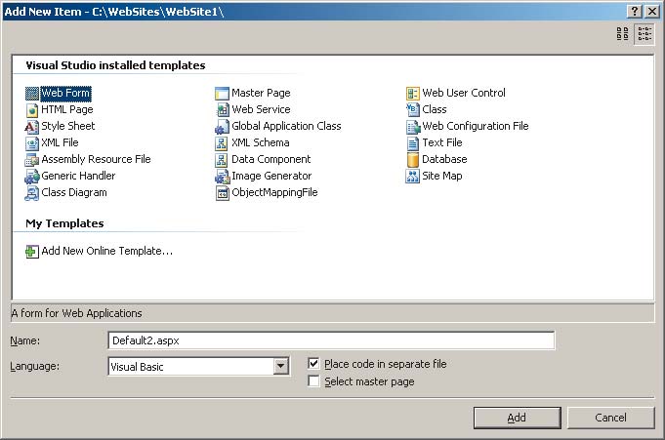
Task: Open the dialog help question mark
Action: click(634, 12)
